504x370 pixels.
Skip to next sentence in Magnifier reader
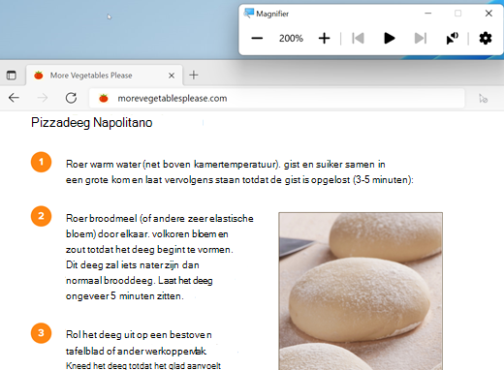421,38
